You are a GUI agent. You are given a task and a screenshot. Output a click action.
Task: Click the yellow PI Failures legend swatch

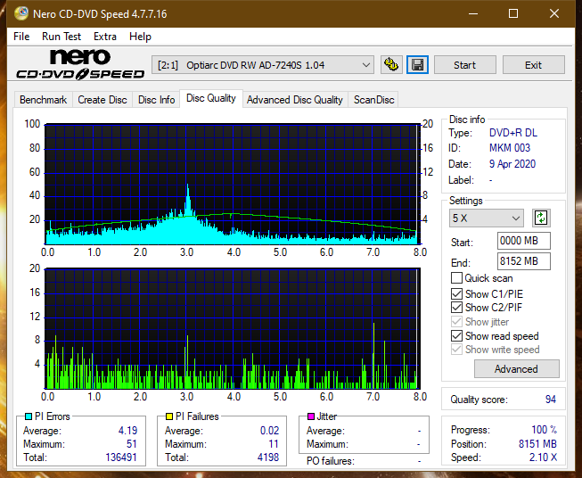pos(169,416)
